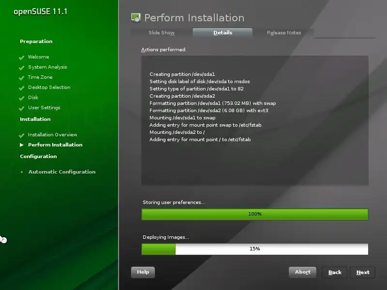This screenshot has width=387, height=290.
Task: Click the checkmark icon beside User Settings
Action: click(21, 108)
